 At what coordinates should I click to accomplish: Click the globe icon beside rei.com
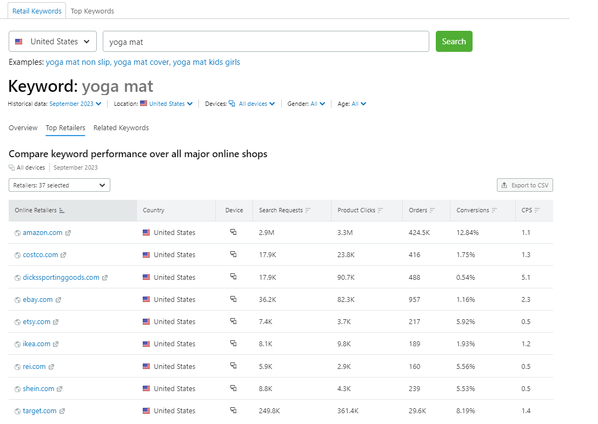click(x=17, y=367)
